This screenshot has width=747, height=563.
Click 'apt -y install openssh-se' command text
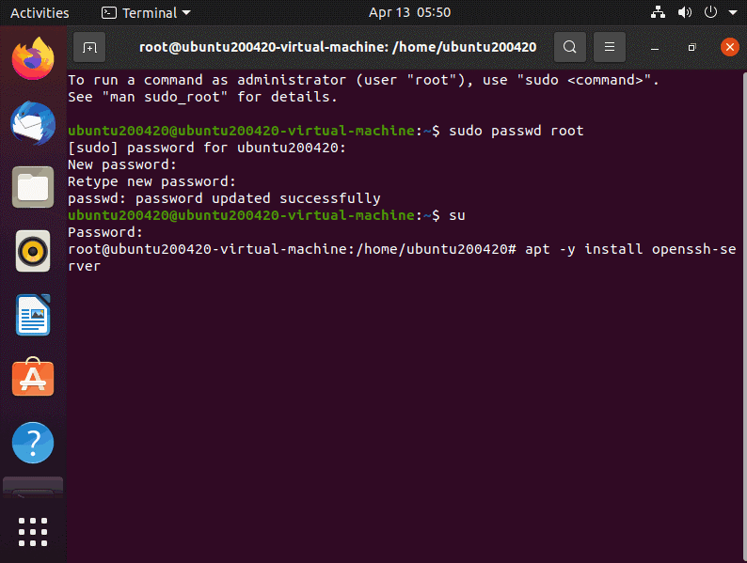[630, 249]
